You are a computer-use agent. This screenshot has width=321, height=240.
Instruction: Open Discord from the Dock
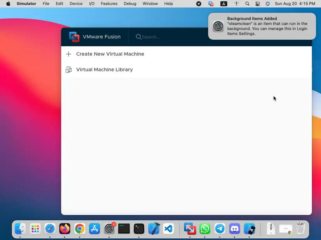[x=234, y=228]
